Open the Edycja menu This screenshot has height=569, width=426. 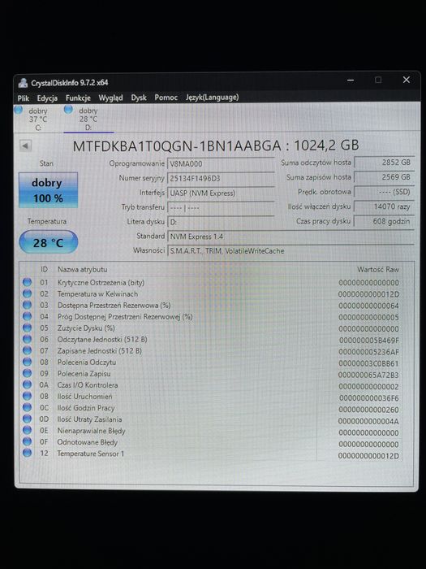point(47,98)
